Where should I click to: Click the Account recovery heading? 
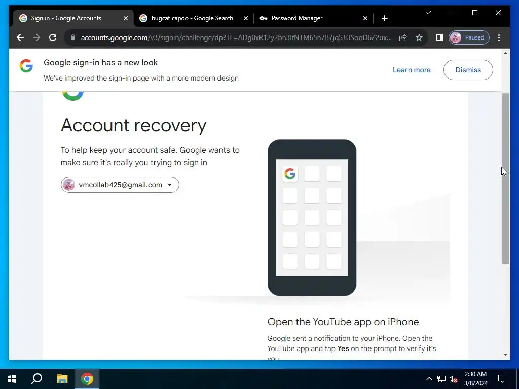pyautogui.click(x=133, y=125)
